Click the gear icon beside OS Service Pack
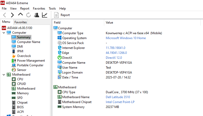 59,43
